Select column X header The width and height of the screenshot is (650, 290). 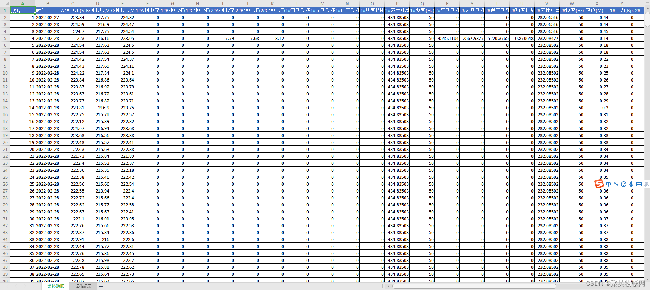coord(597,3)
